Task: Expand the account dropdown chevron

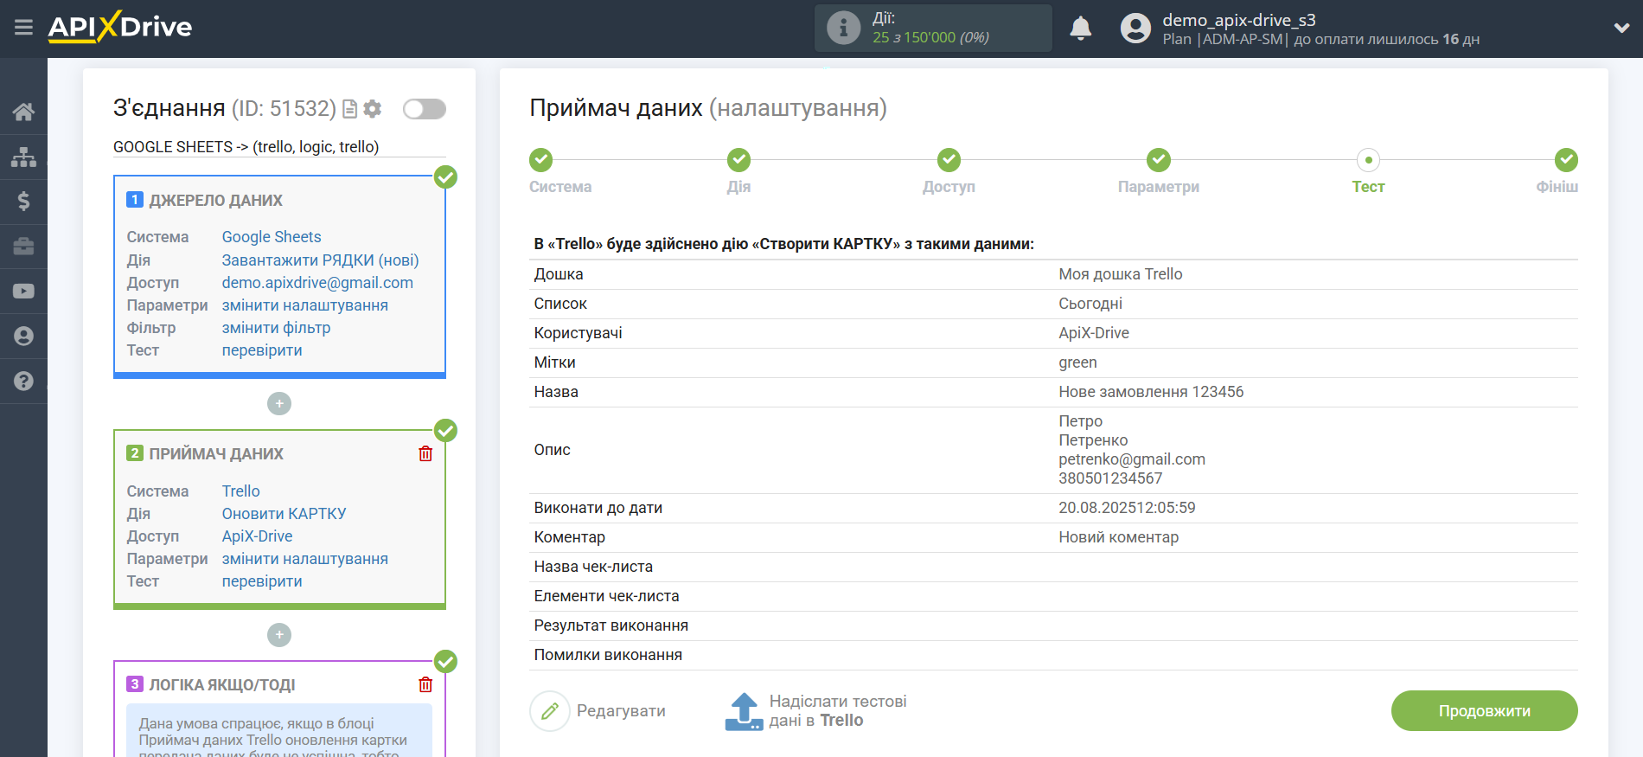Action: [1621, 28]
